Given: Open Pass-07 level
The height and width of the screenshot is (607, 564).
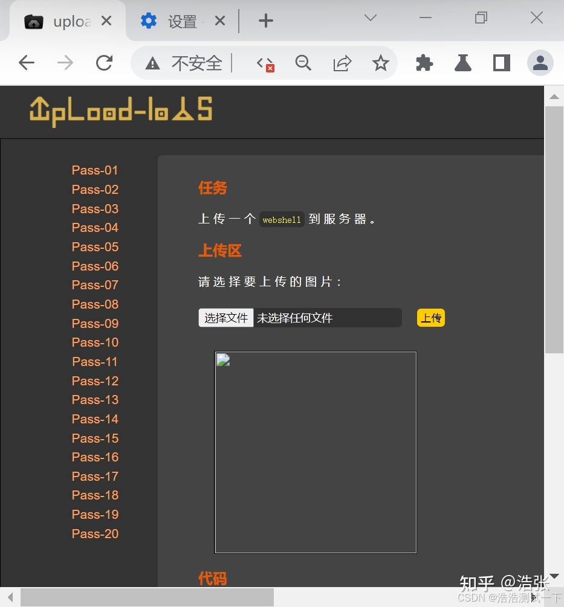Looking at the screenshot, I should coord(95,285).
